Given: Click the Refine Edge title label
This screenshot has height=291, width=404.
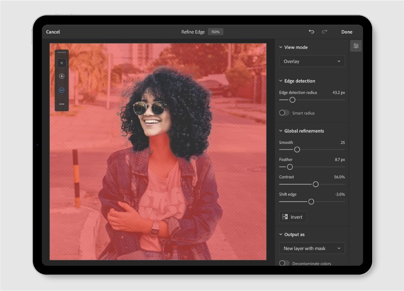Looking at the screenshot, I should pos(193,32).
